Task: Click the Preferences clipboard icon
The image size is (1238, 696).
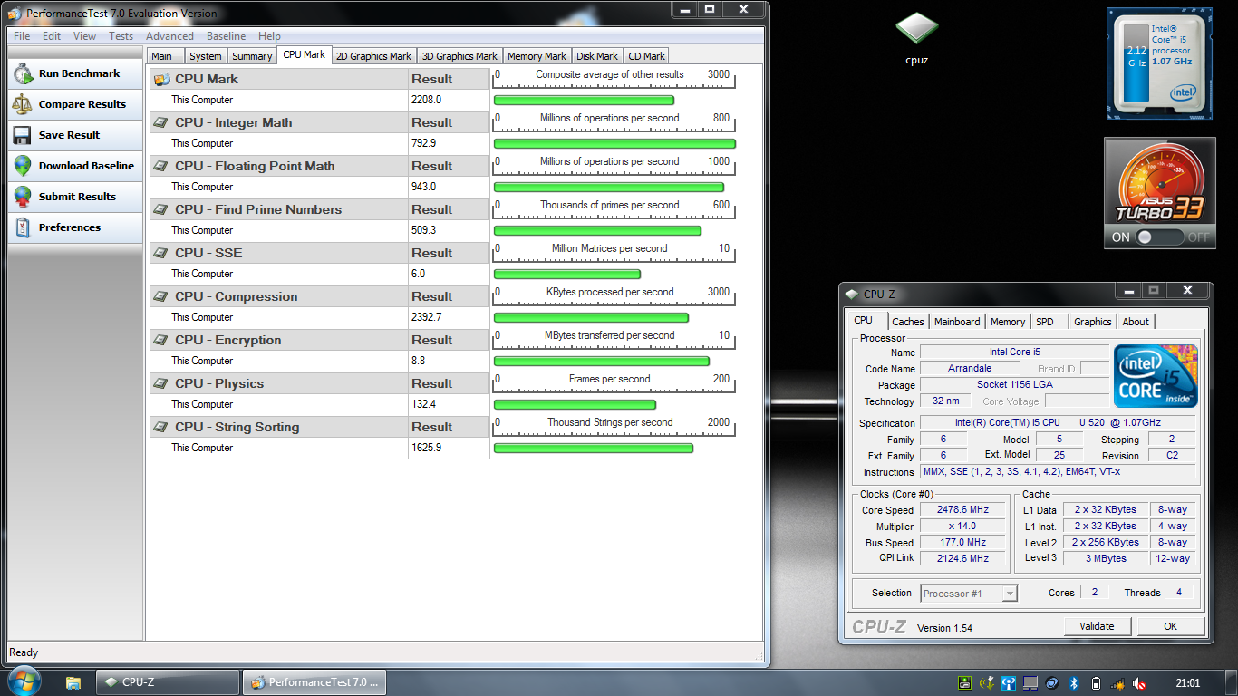Action: pos(23,228)
